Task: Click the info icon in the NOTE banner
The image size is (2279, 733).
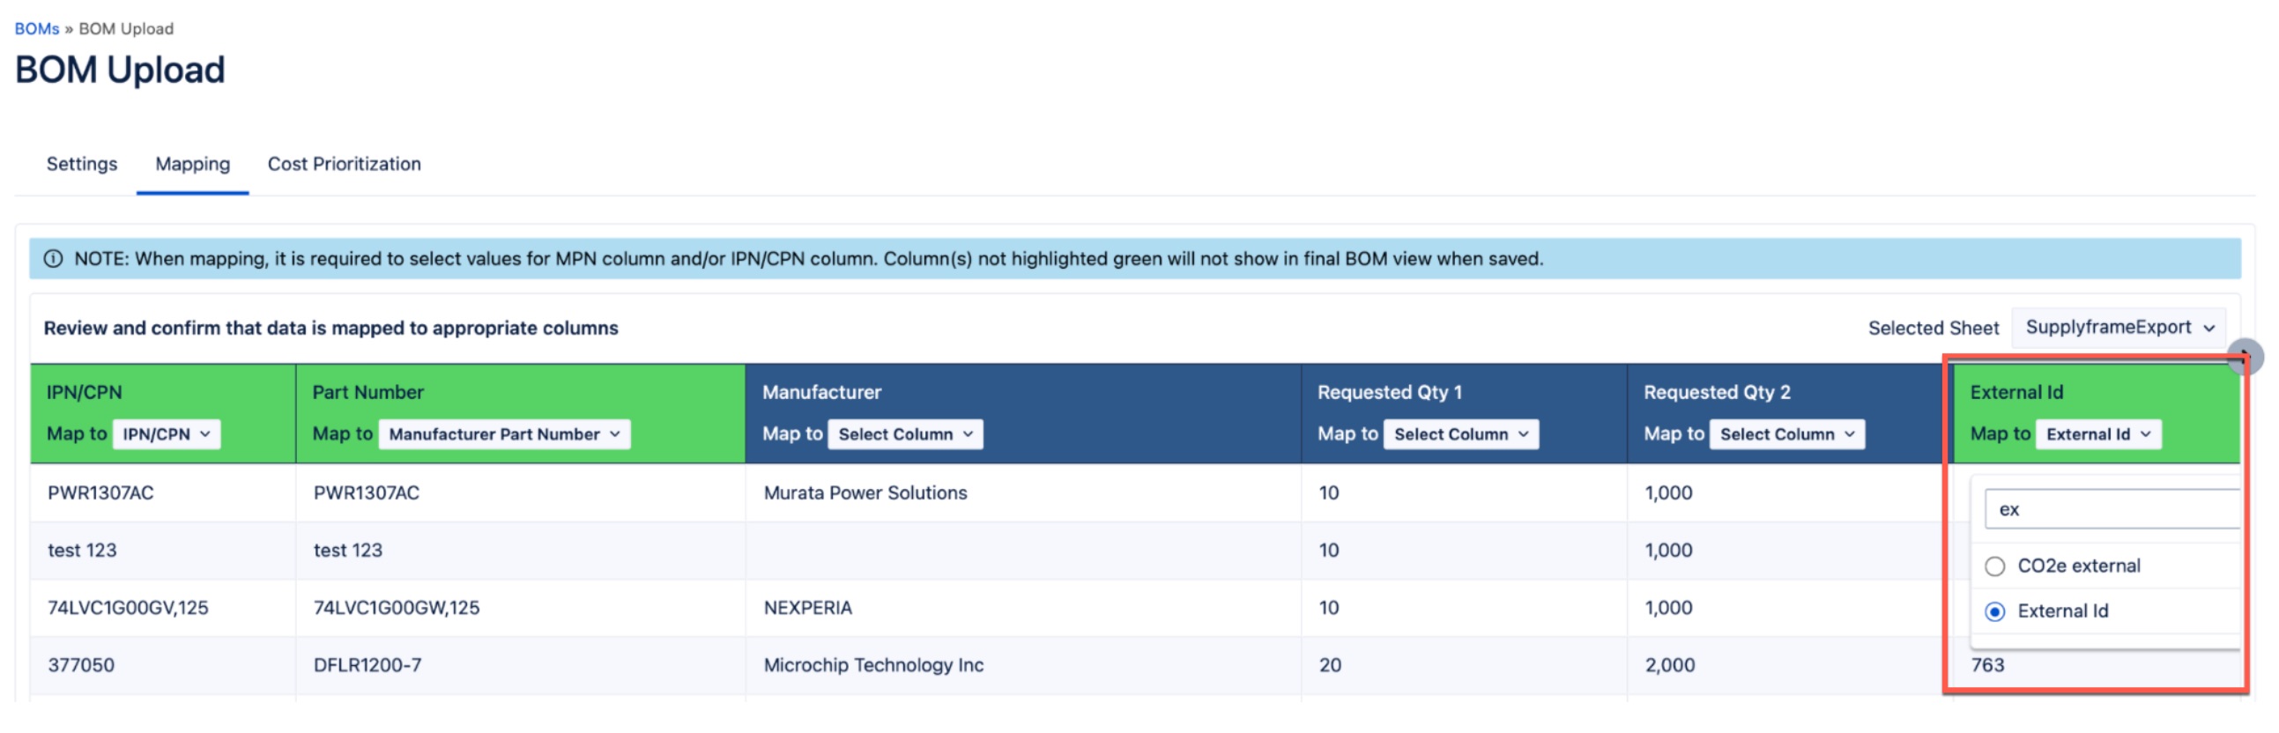Action: [53, 259]
